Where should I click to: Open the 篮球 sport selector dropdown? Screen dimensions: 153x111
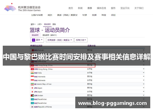[x=37, y=40]
